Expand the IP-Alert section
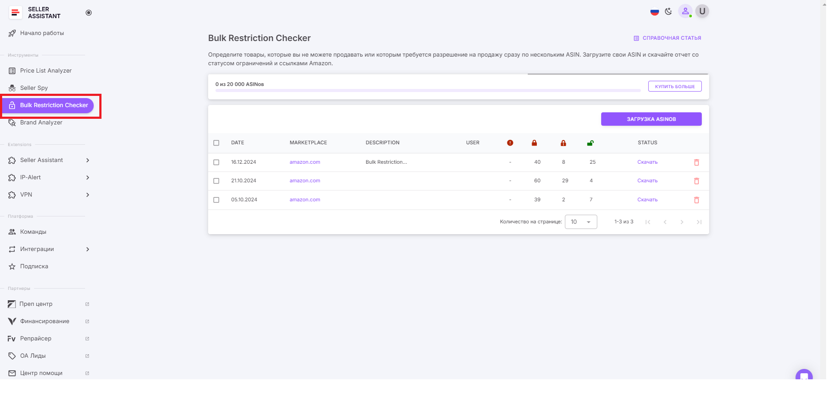 pos(88,178)
